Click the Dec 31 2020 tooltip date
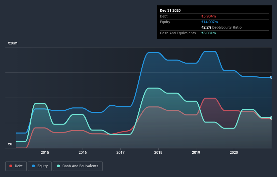The width and height of the screenshot is (277, 177). pos(170,10)
